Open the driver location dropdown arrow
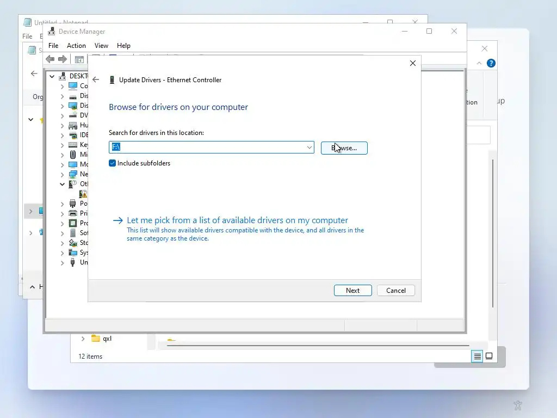This screenshot has height=418, width=557. coord(309,147)
